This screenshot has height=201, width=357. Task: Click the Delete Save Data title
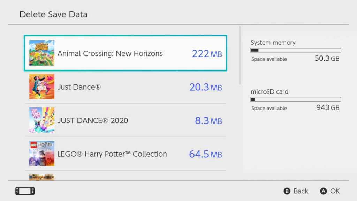53,14
